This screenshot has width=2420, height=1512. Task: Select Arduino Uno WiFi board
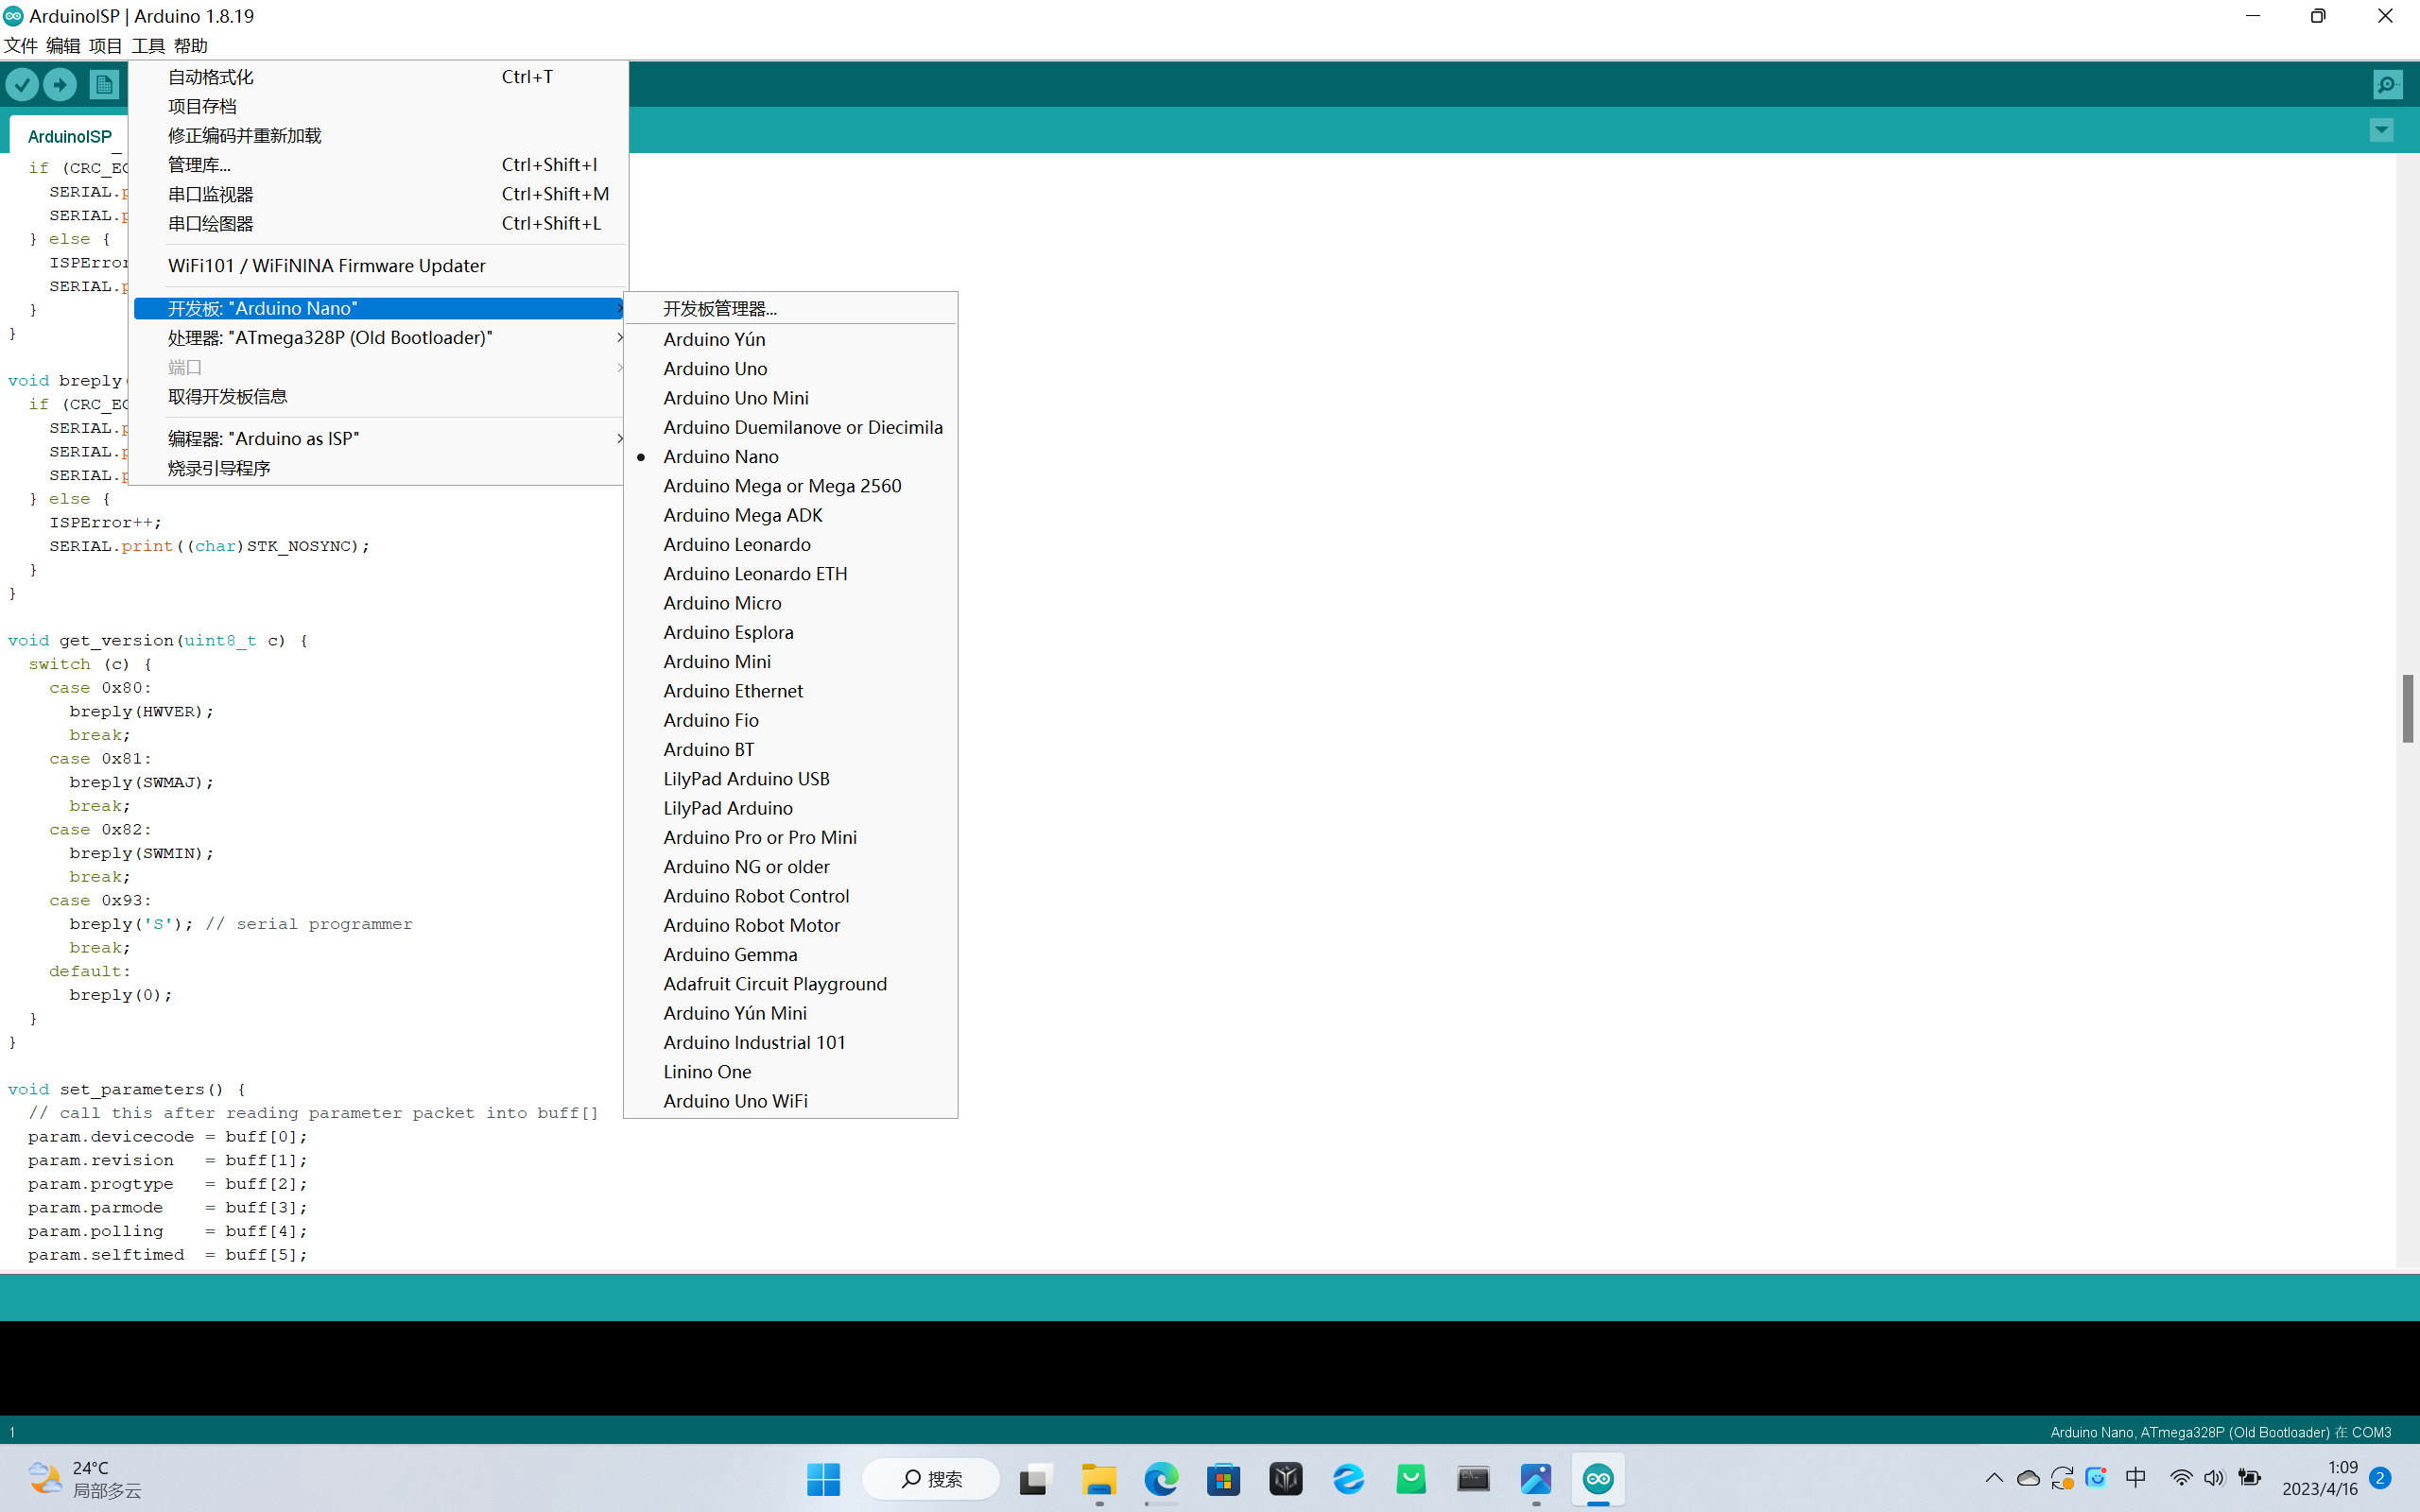[790, 1101]
